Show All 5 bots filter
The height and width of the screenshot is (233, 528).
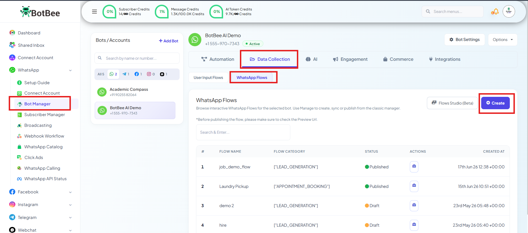pos(101,74)
